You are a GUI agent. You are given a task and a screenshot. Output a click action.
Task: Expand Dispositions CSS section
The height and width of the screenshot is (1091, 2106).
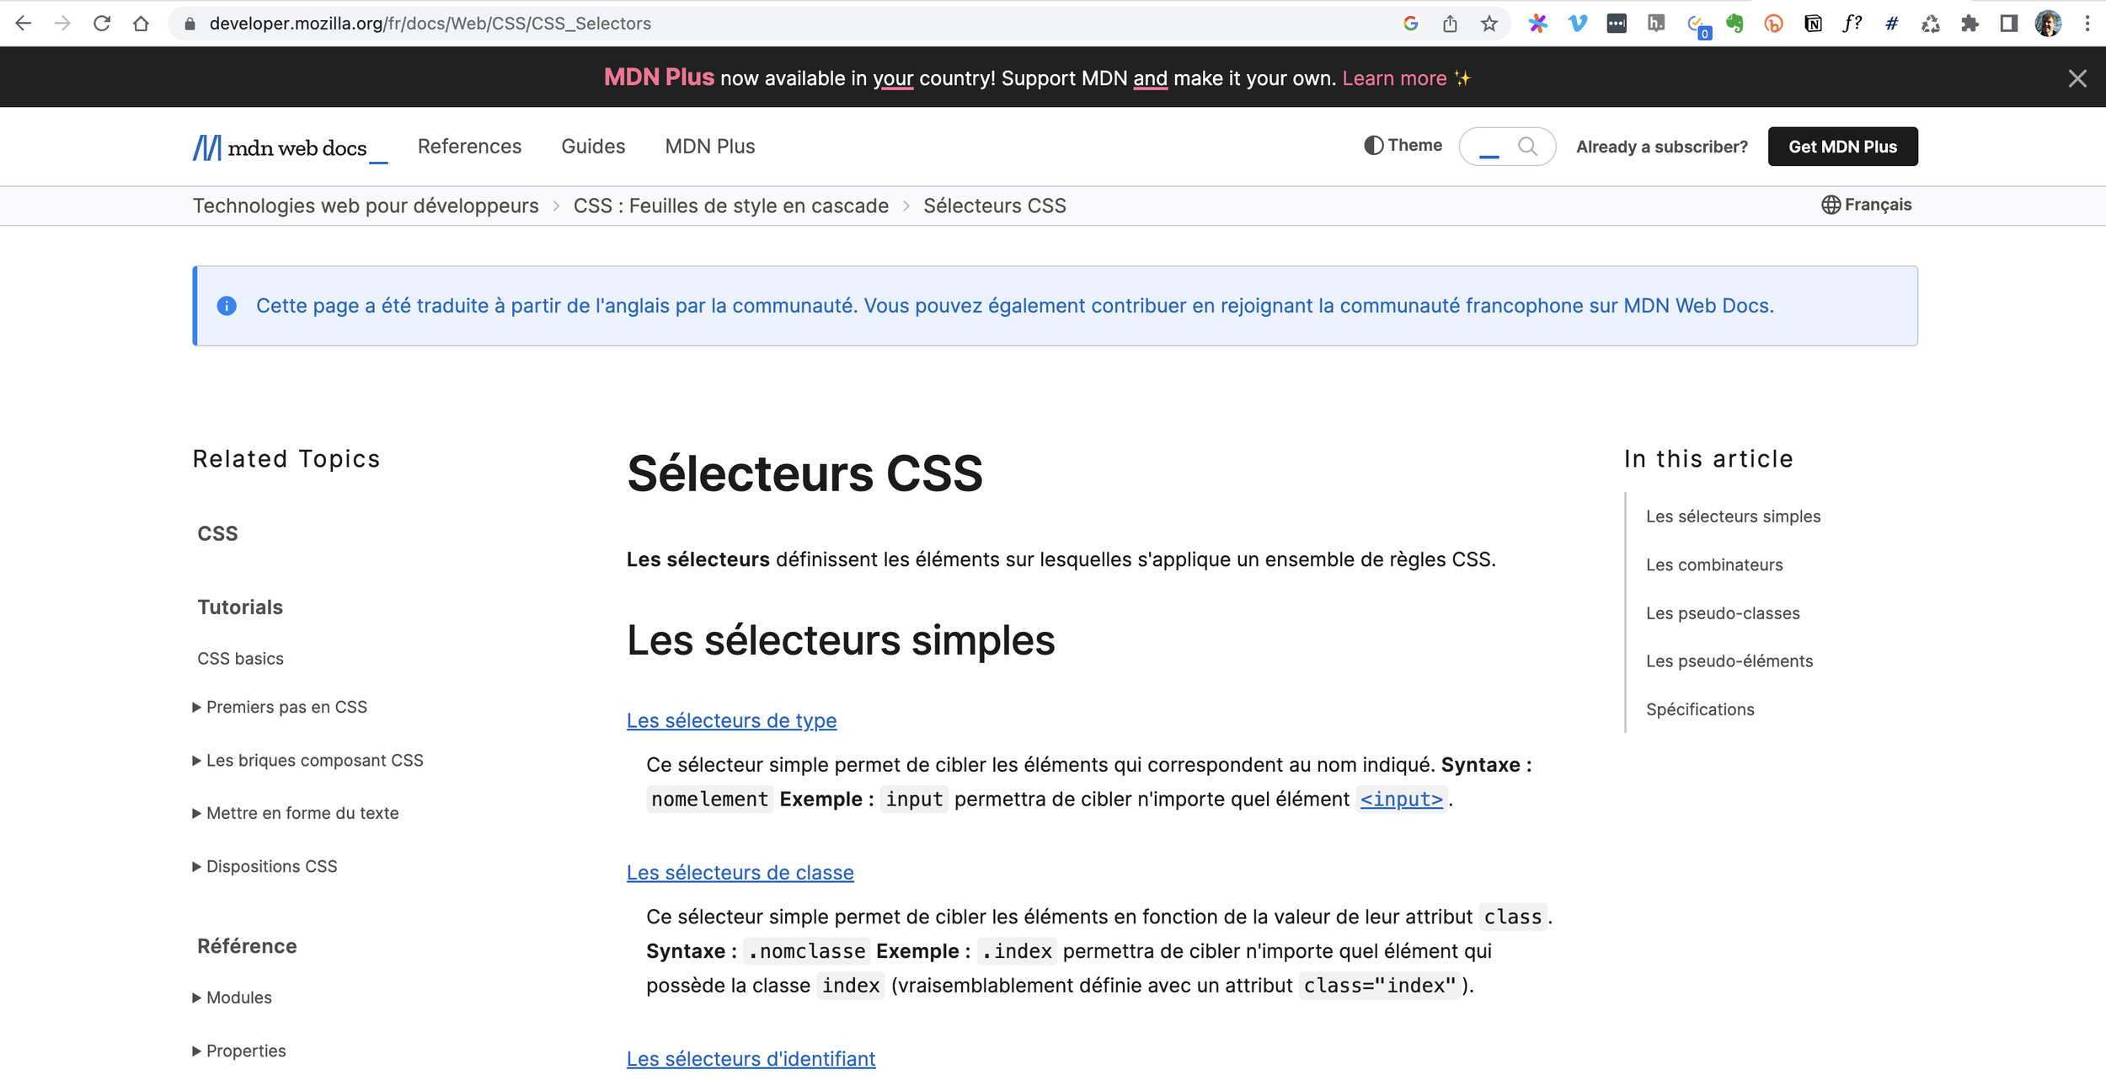click(x=271, y=866)
